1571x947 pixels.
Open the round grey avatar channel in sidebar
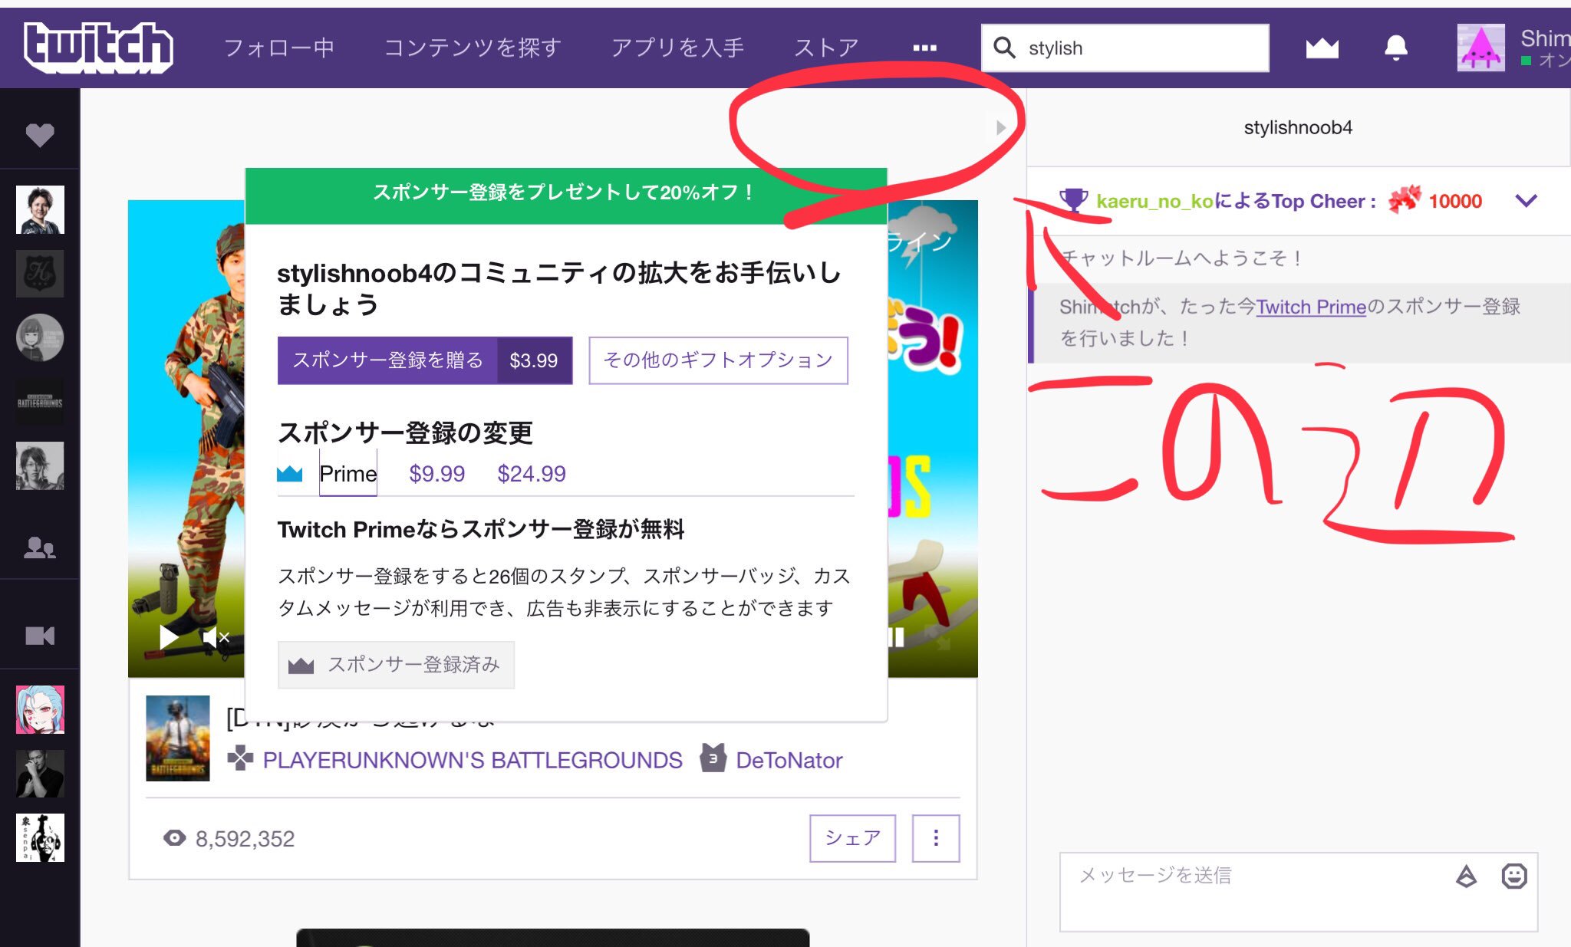pos(40,337)
